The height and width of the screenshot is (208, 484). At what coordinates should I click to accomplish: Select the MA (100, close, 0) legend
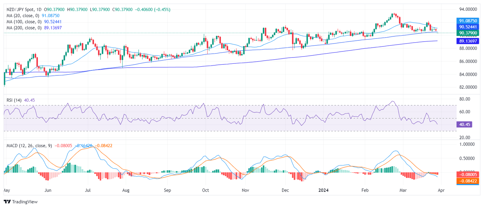(23, 21)
